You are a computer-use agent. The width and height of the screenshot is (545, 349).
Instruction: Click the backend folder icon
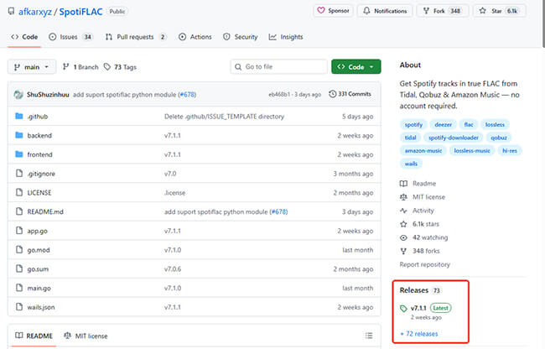(19, 135)
